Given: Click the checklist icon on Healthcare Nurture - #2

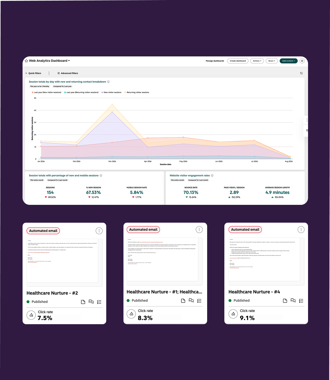Looking at the screenshot, I should point(99,302).
